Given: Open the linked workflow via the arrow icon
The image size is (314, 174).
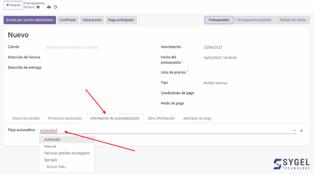Looking at the screenshot, I should (x=301, y=131).
